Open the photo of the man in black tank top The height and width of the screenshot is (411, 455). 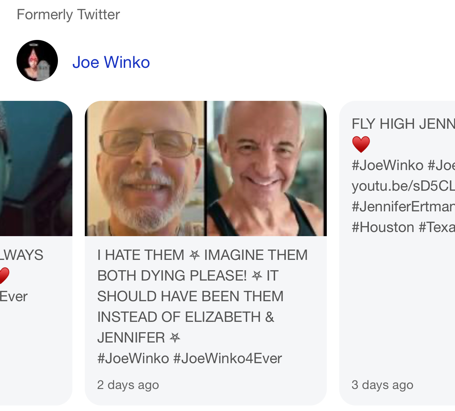[266, 168]
